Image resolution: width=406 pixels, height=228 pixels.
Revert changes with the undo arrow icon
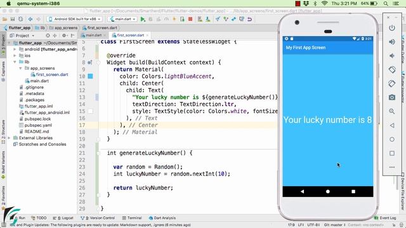pos(249,19)
